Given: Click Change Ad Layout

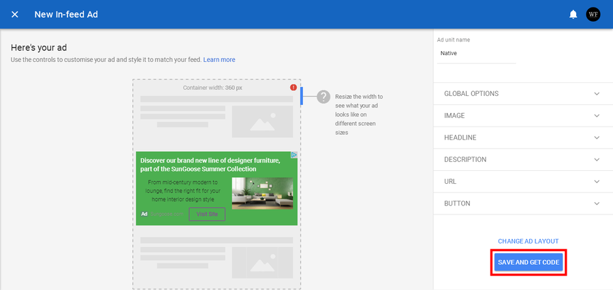Looking at the screenshot, I should click(x=528, y=241).
